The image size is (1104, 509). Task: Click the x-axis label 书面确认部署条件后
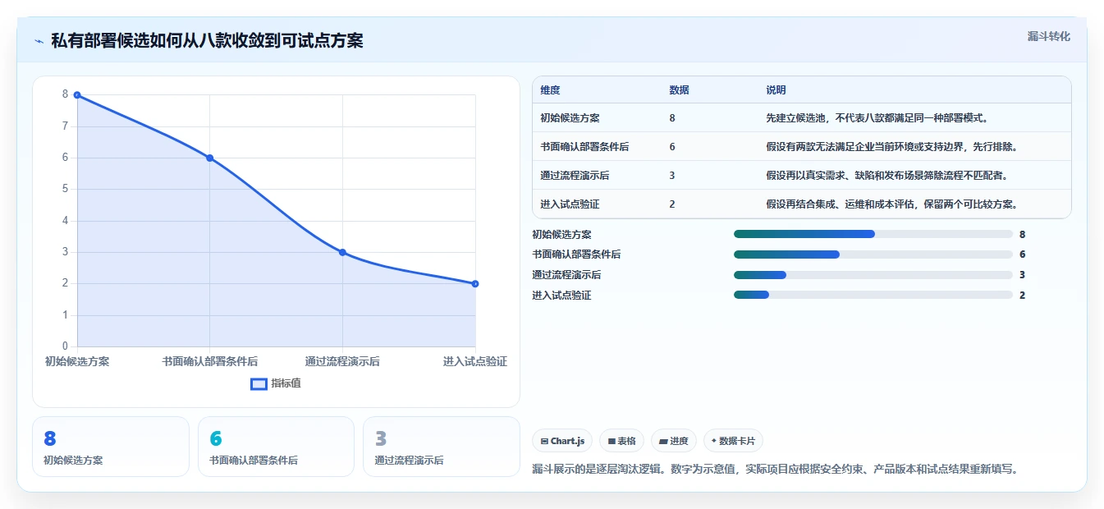click(x=209, y=361)
